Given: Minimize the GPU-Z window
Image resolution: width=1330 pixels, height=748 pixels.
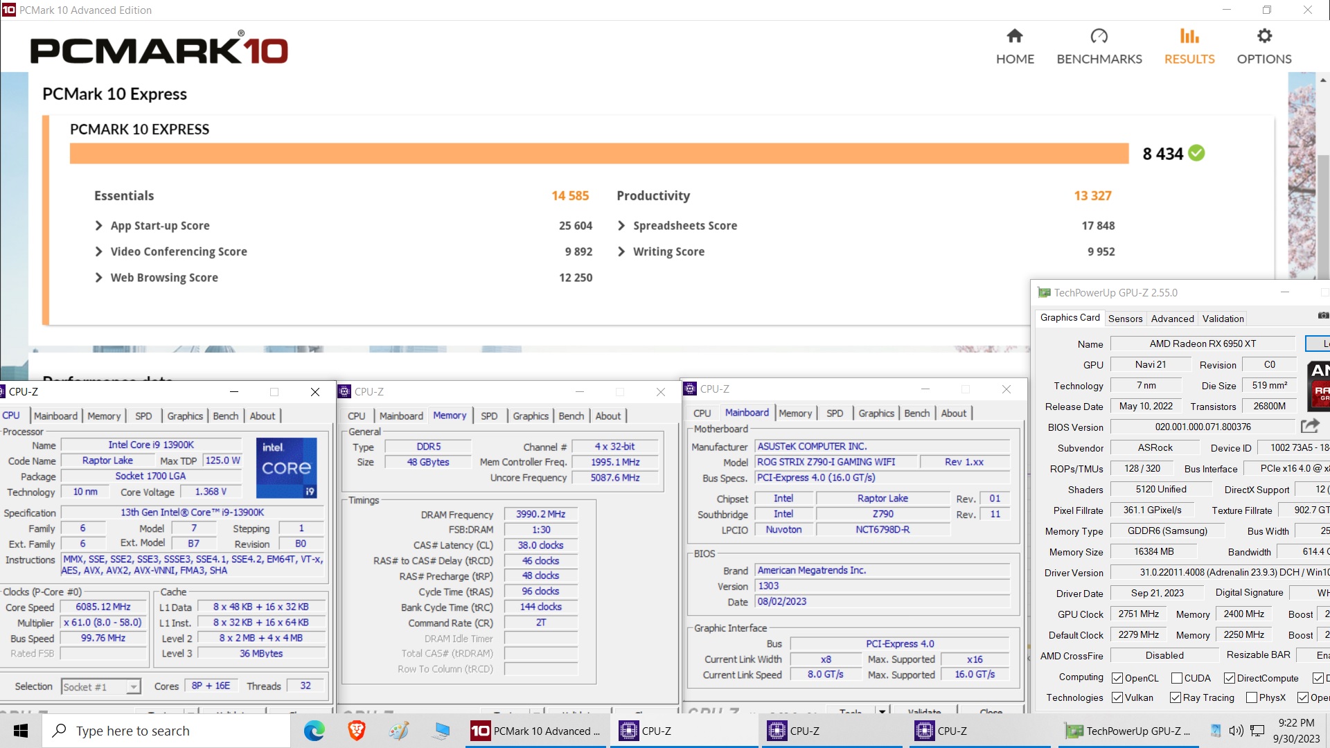Looking at the screenshot, I should [1285, 292].
